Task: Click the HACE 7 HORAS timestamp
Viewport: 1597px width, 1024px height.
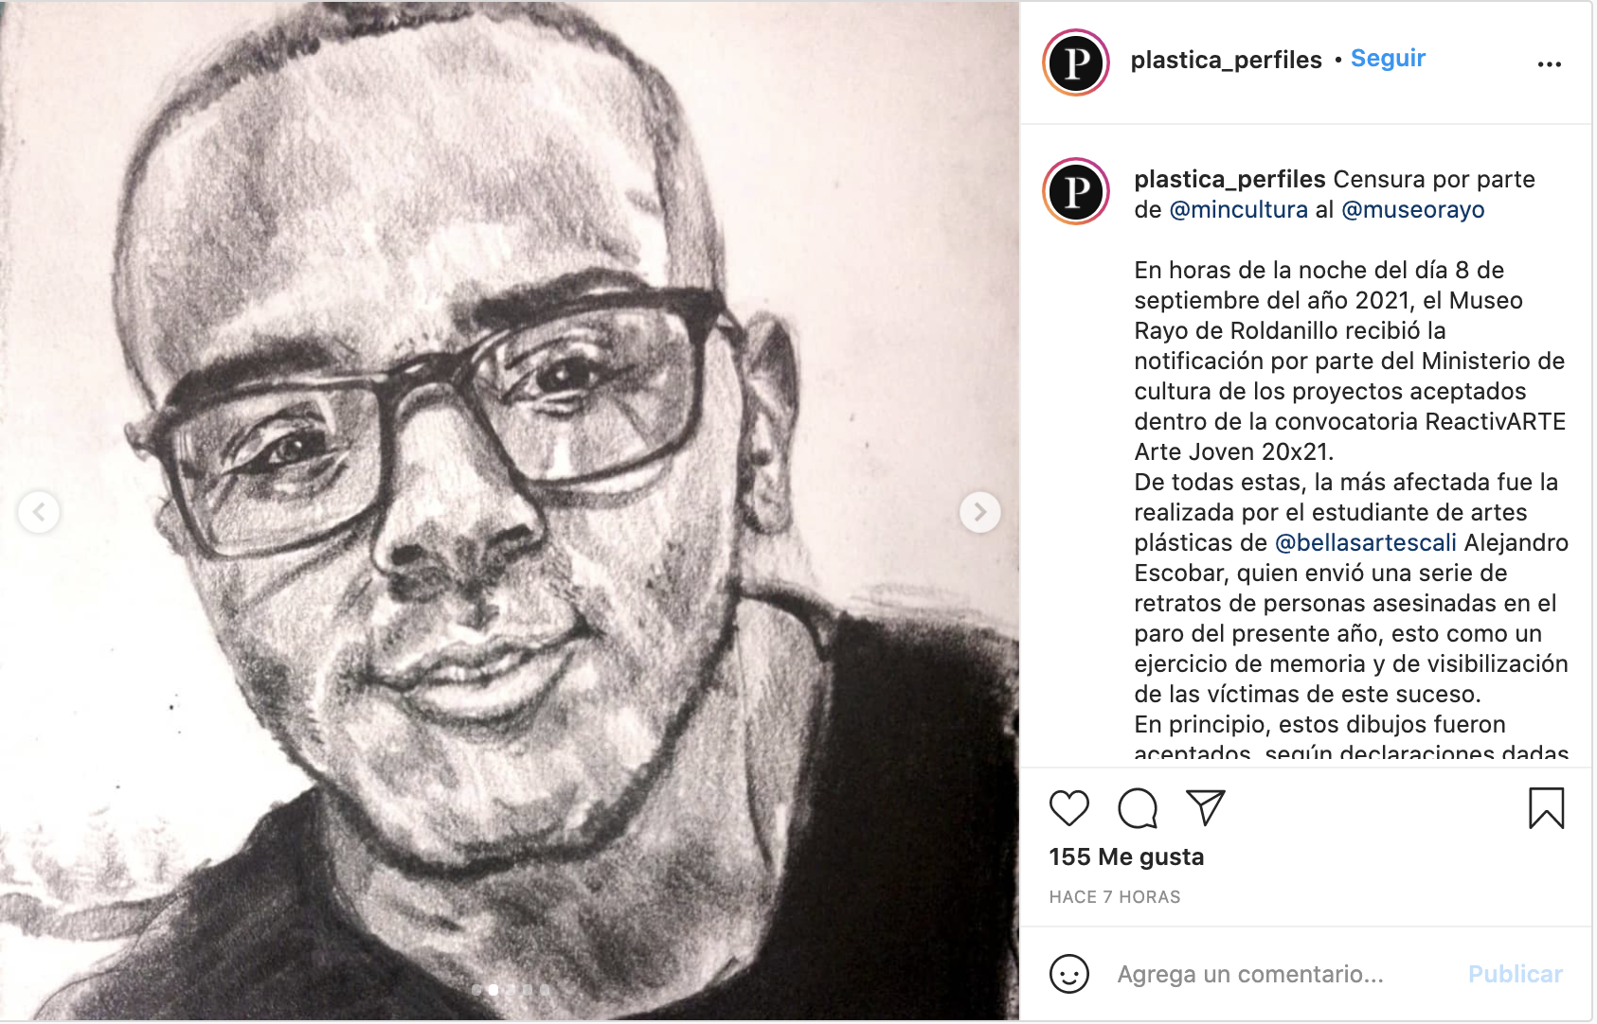Action: [1115, 897]
